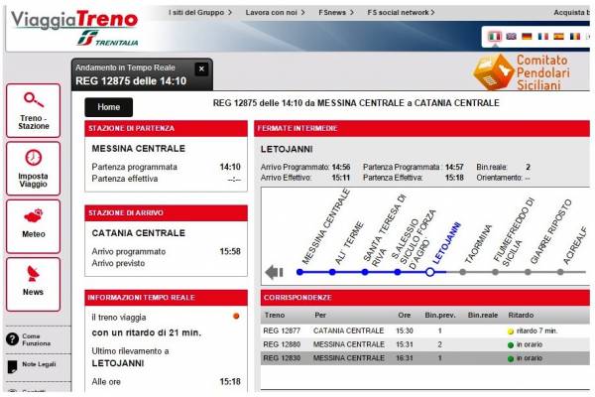Click the Trenitalia logo
This screenshot has width=595, height=397.
[x=108, y=39]
